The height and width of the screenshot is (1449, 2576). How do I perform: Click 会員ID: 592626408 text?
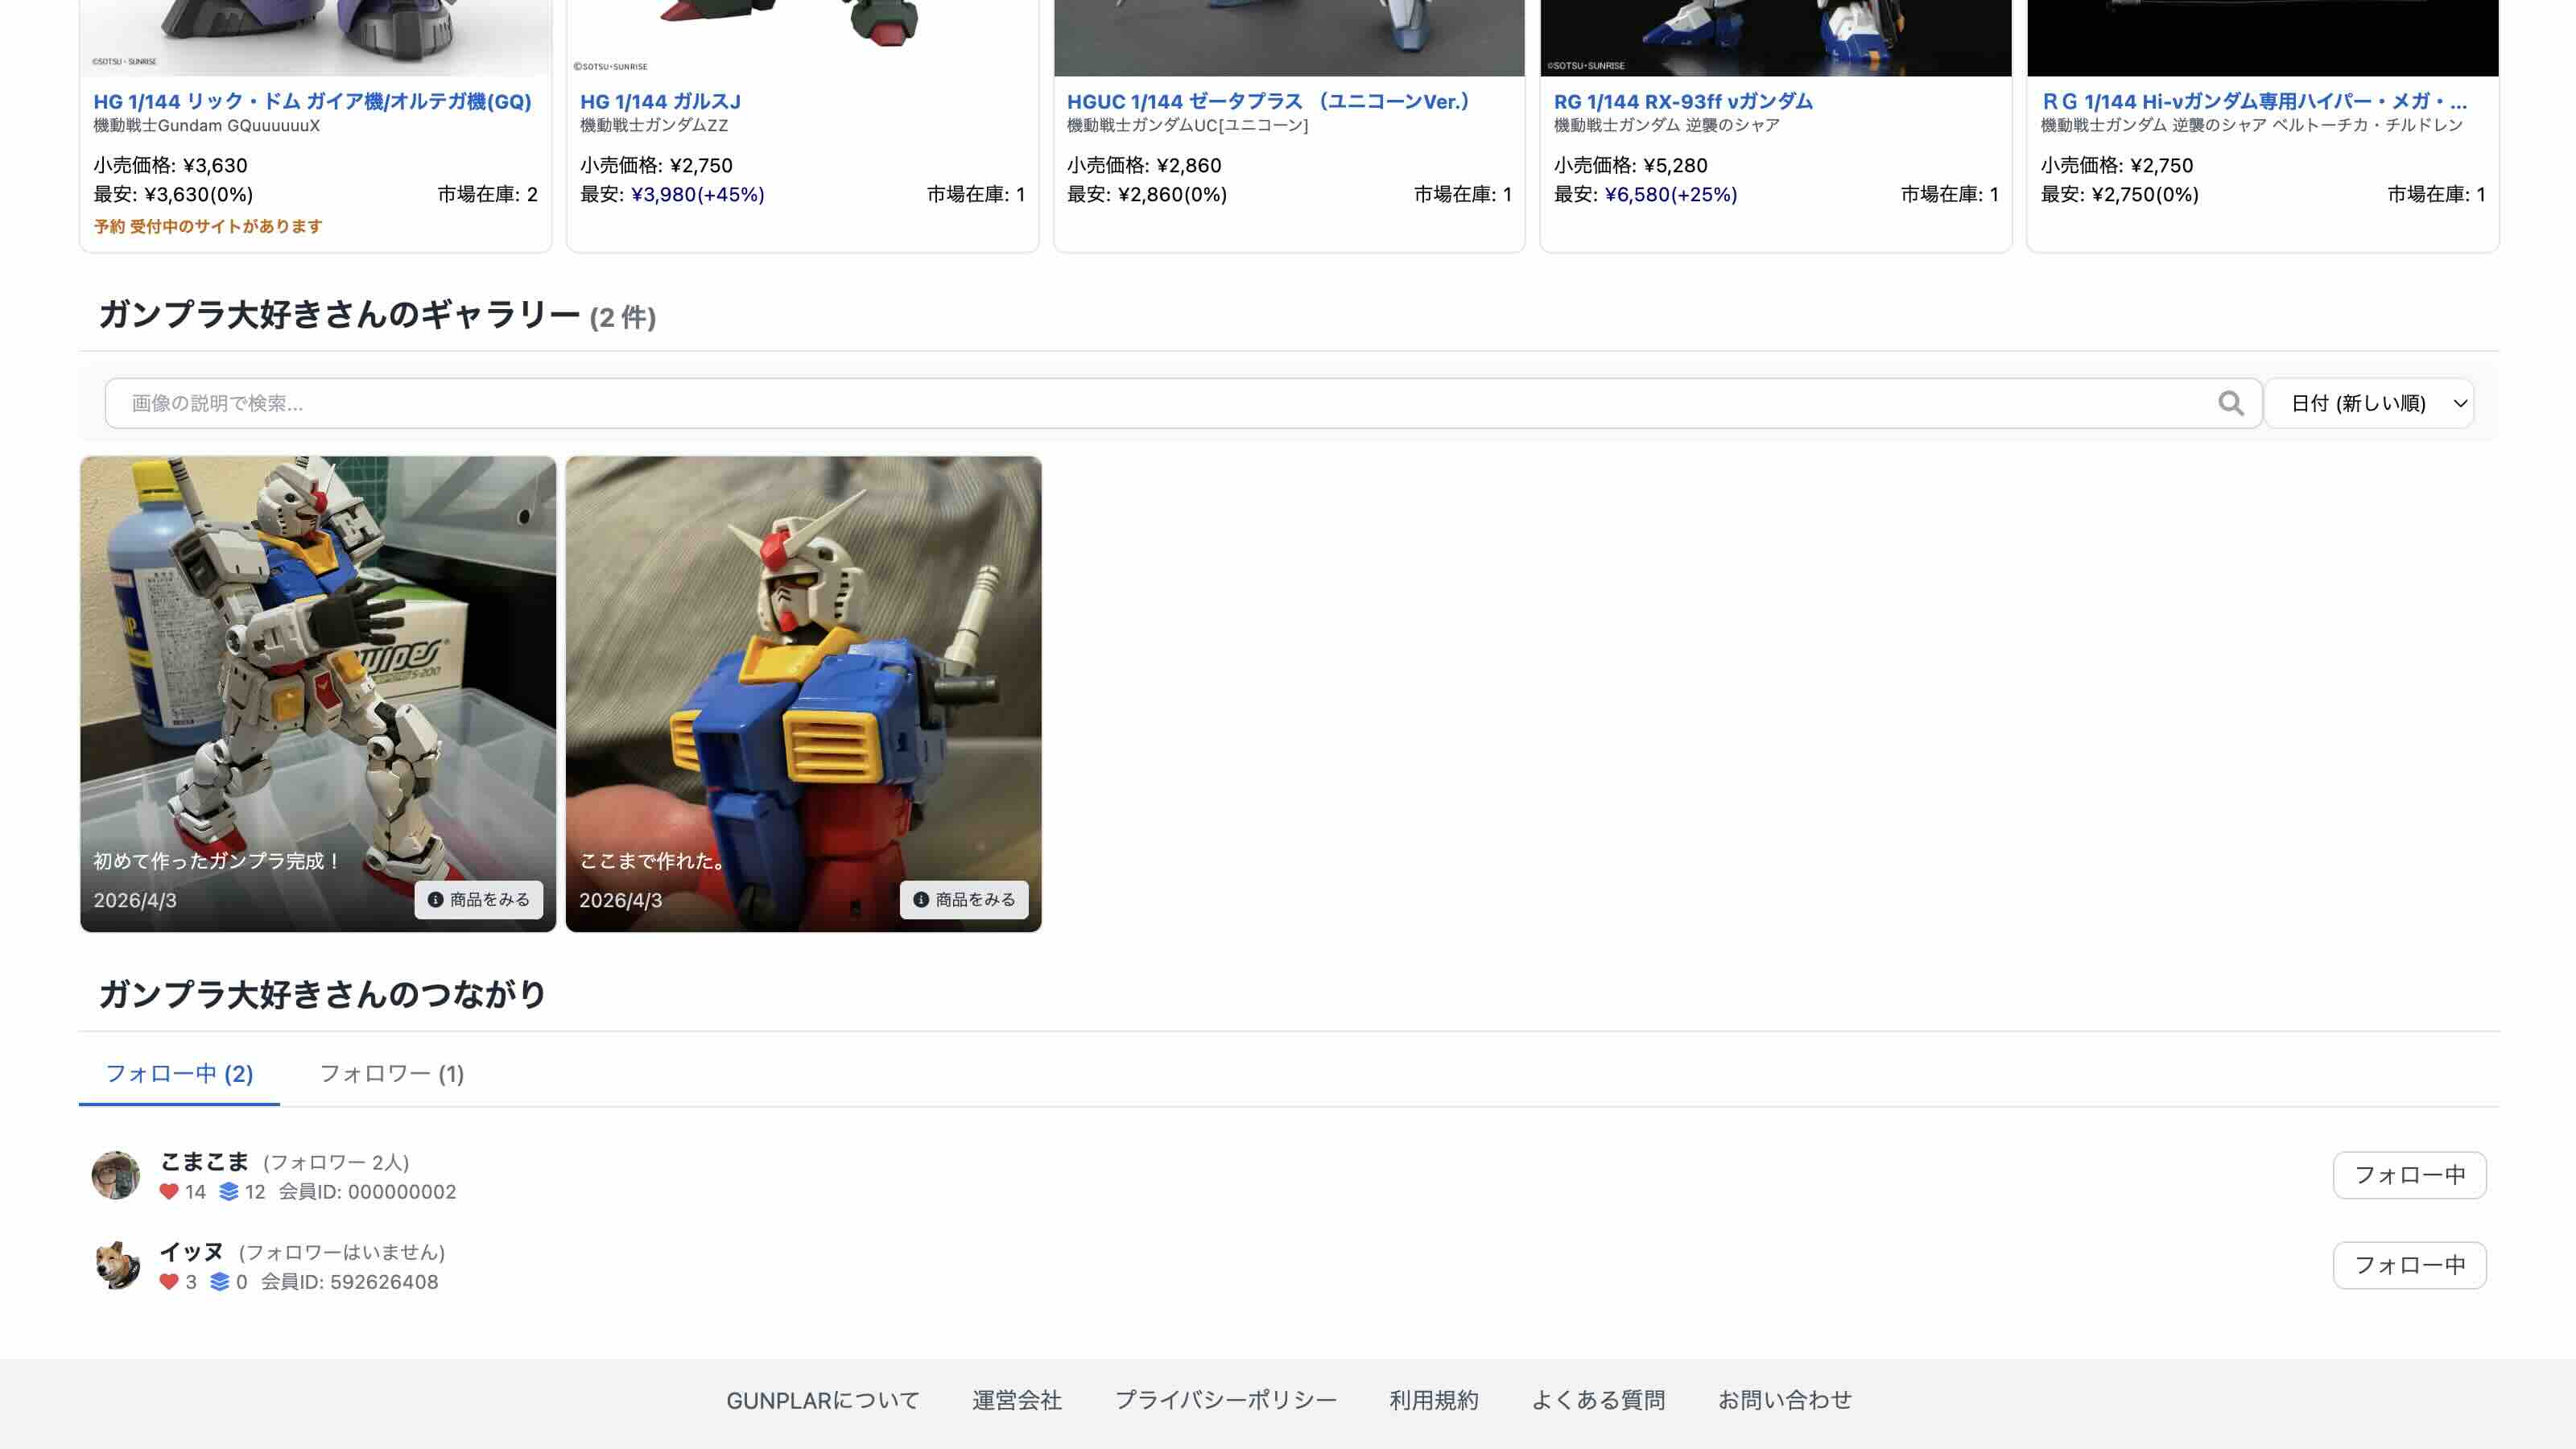[x=350, y=1282]
